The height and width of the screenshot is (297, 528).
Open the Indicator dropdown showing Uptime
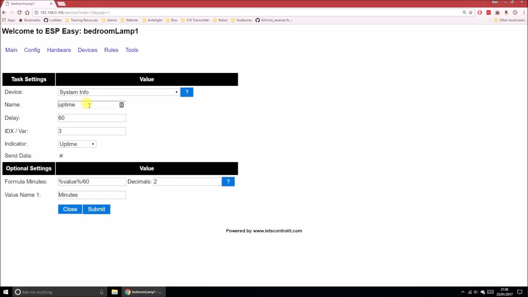(77, 144)
